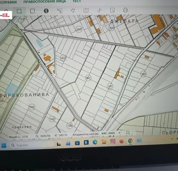The width and height of the screenshot is (178, 171).
Task: Open the СПРАВКИ menu
Action: point(8,2)
